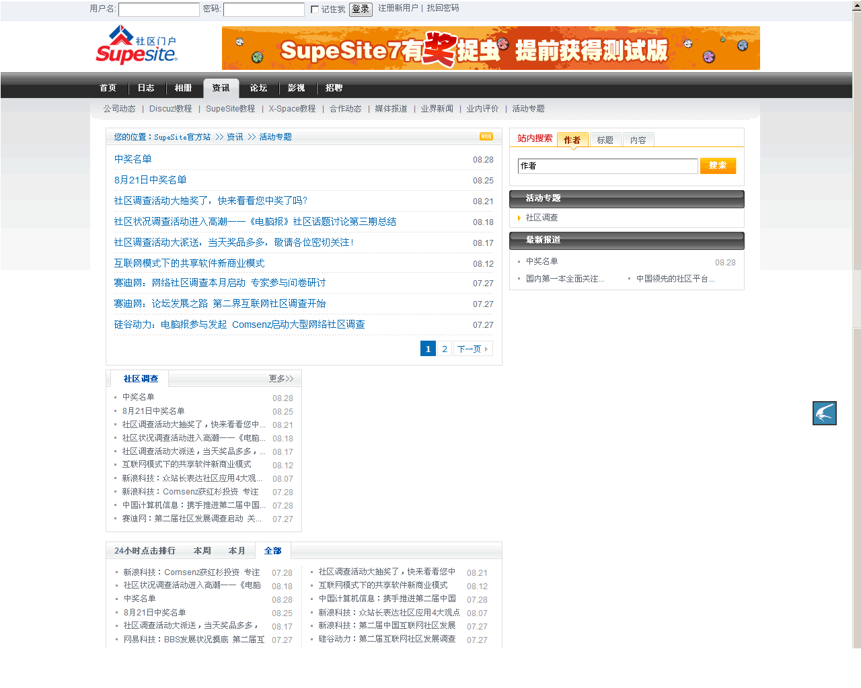The width and height of the screenshot is (861, 688).
Task: Open the 合作动态 subcategory
Action: pos(346,109)
